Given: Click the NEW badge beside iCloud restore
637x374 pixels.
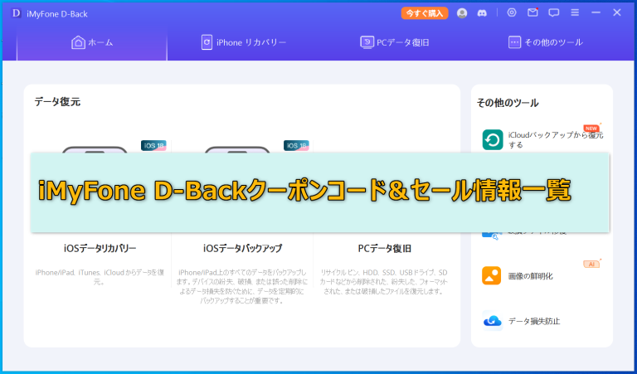Looking at the screenshot, I should (591, 129).
